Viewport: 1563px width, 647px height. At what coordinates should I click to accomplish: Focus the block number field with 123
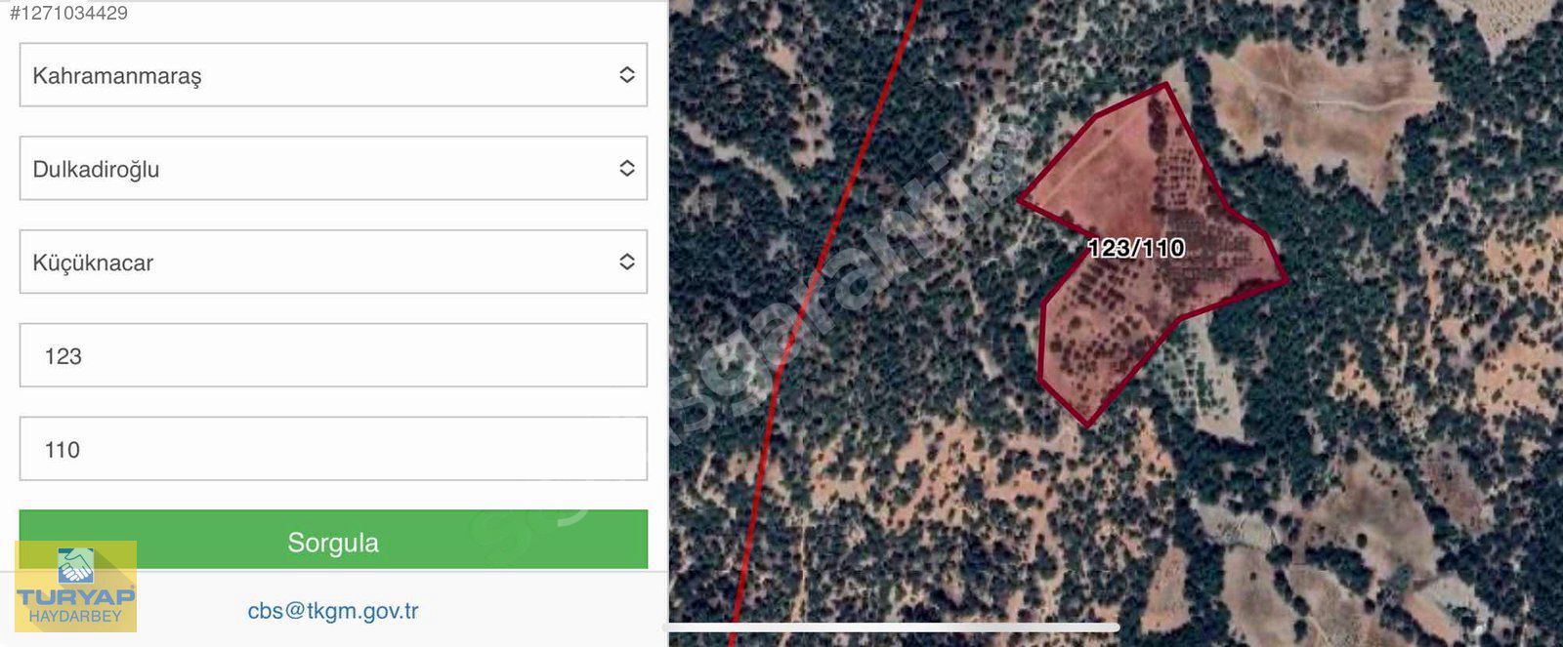point(333,355)
